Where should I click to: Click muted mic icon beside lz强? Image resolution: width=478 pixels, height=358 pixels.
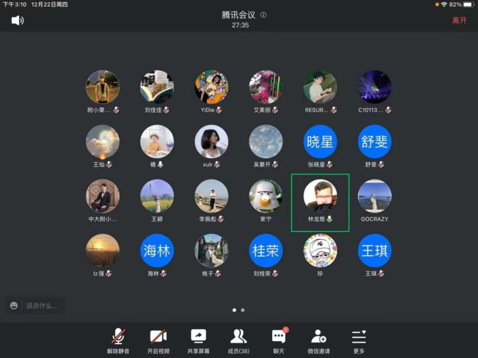tap(109, 273)
